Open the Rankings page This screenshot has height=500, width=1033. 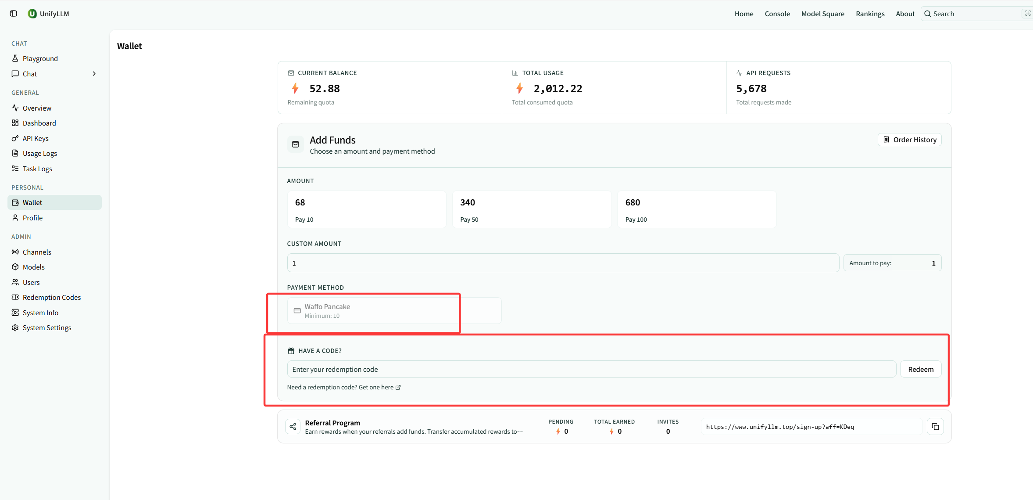pyautogui.click(x=870, y=14)
